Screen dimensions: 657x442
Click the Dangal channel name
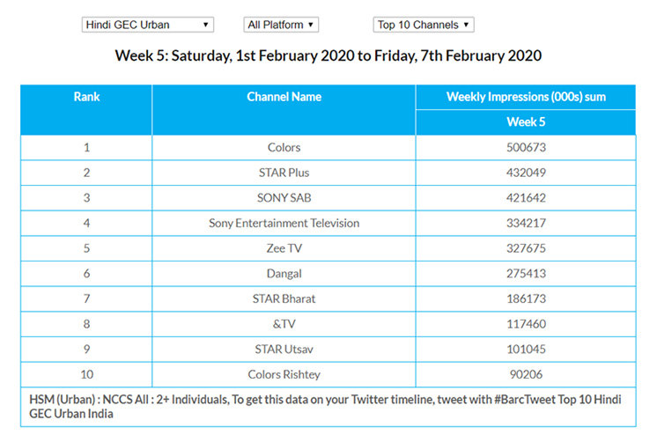[x=284, y=274]
